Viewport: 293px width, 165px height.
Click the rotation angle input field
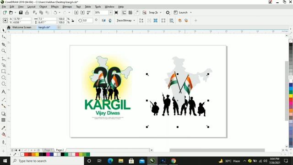tap(87, 21)
